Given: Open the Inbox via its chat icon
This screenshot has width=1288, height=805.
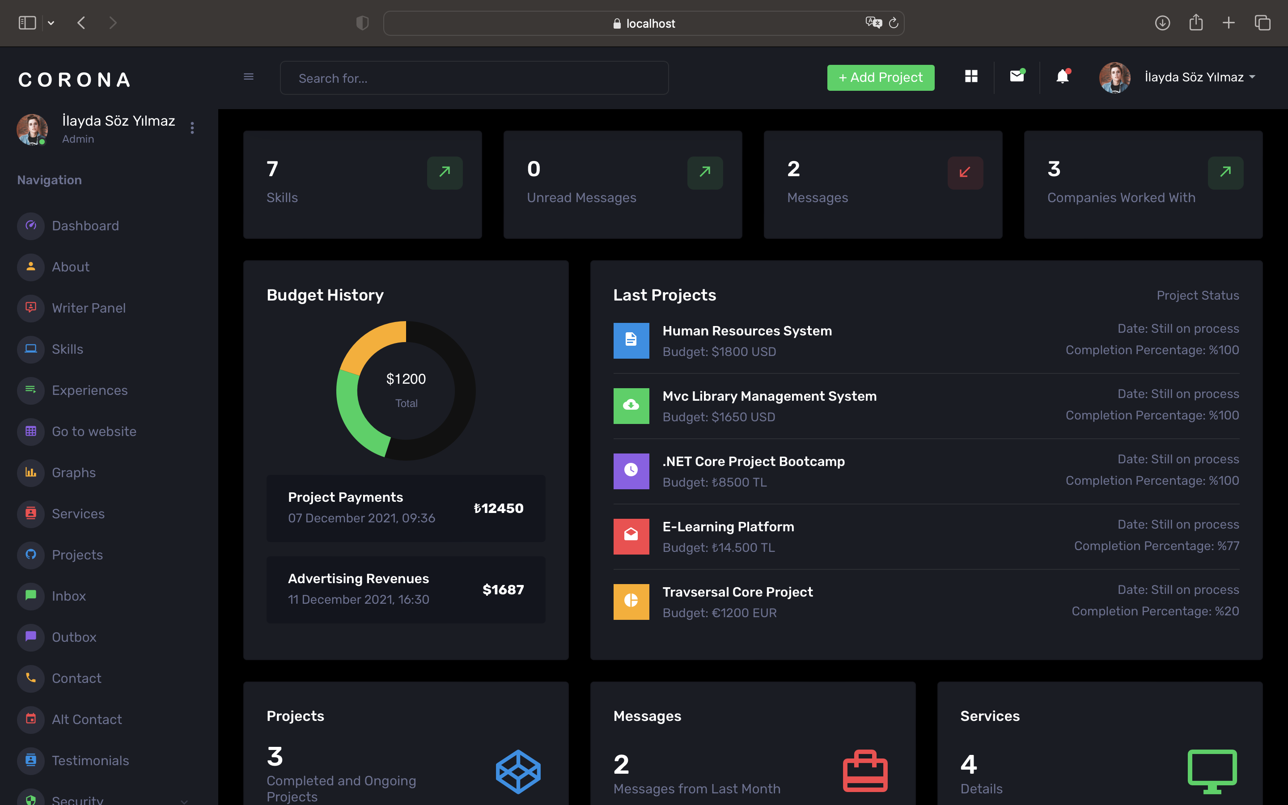Looking at the screenshot, I should (30, 596).
